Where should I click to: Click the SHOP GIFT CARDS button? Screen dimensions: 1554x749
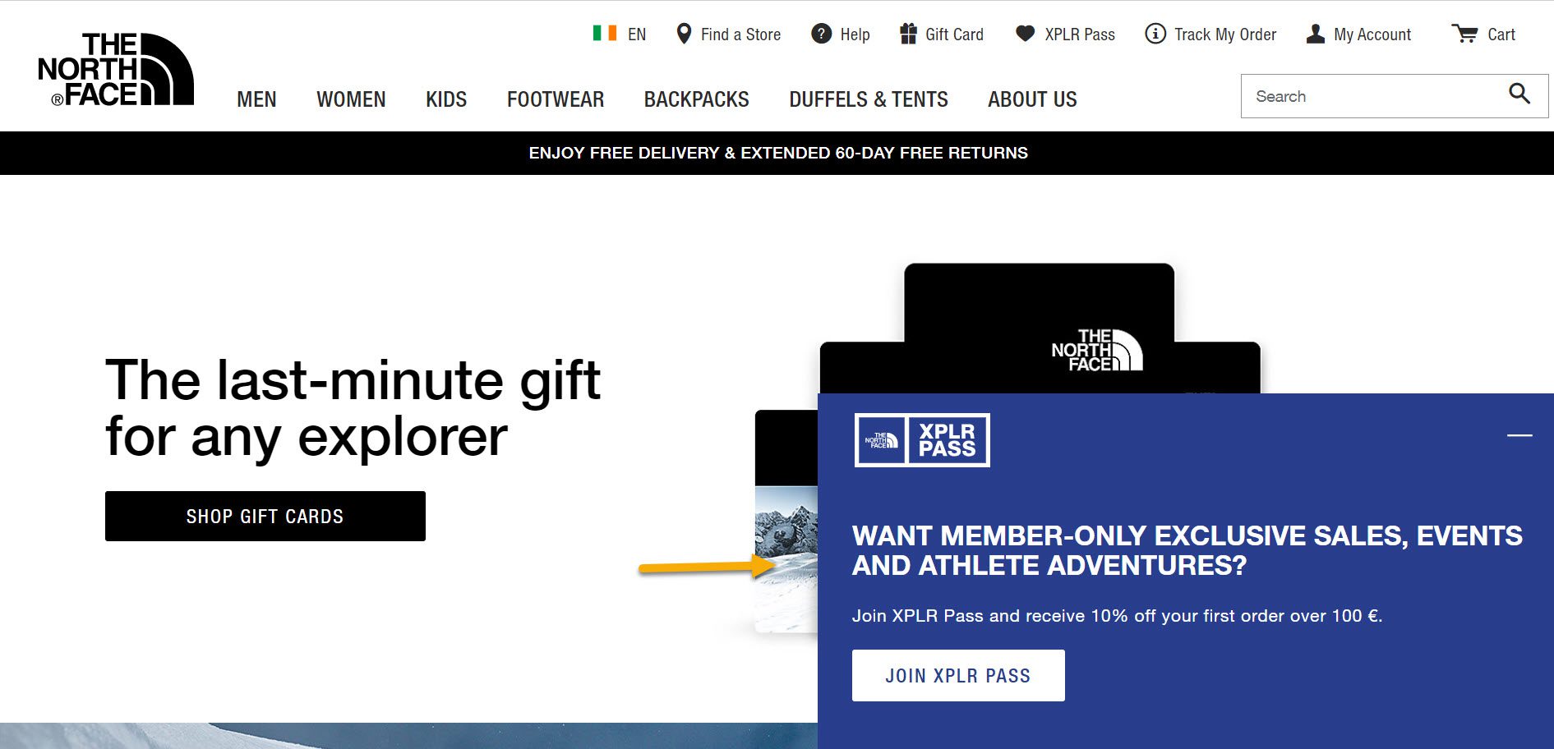point(265,516)
